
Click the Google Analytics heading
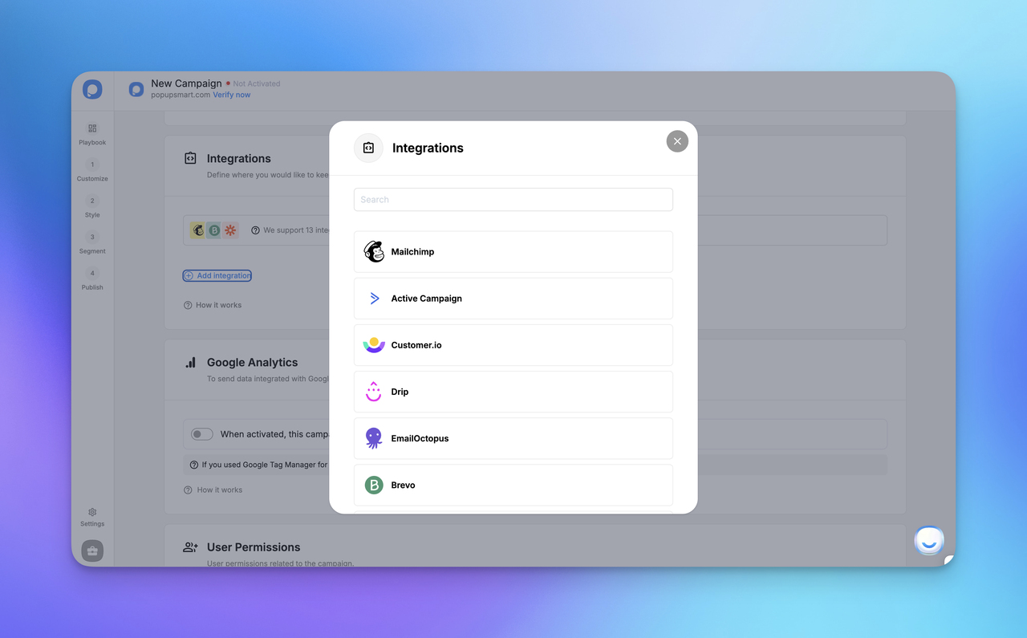252,363
